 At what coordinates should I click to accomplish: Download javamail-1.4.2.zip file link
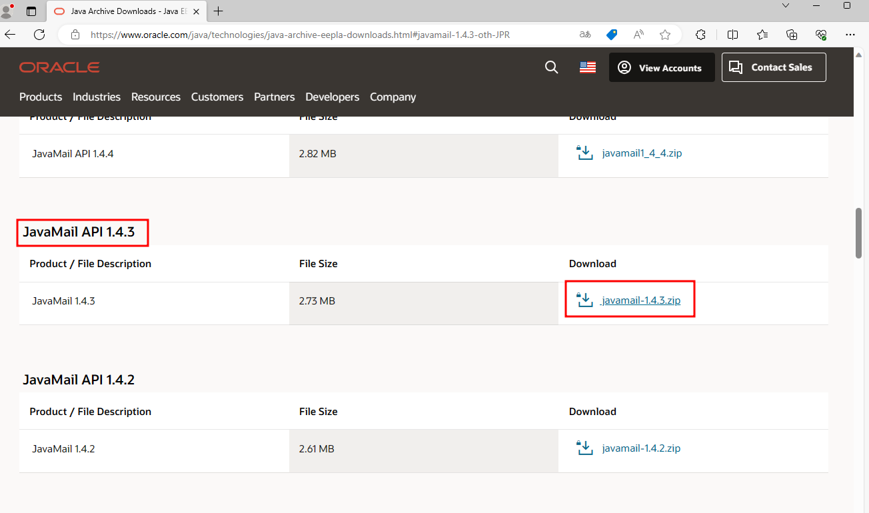641,448
